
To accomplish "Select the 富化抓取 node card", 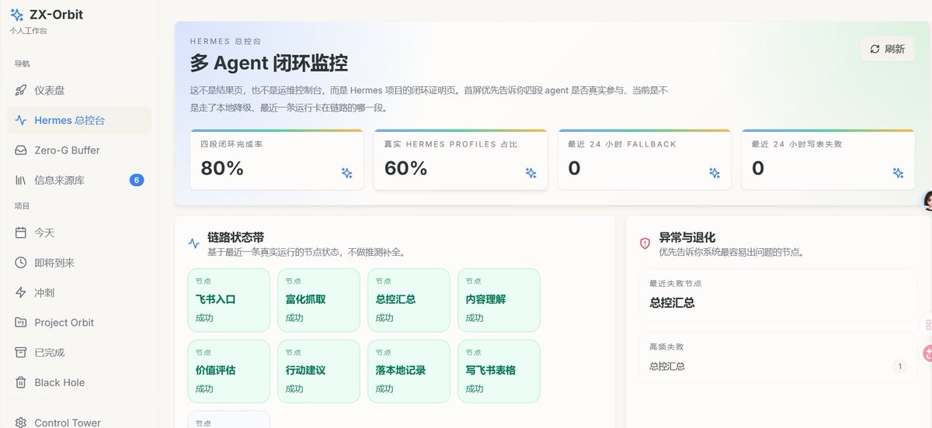I will pos(319,300).
